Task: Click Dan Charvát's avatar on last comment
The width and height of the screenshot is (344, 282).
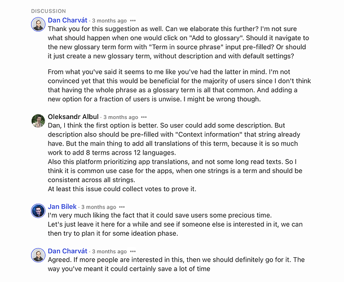Action: coord(38,255)
